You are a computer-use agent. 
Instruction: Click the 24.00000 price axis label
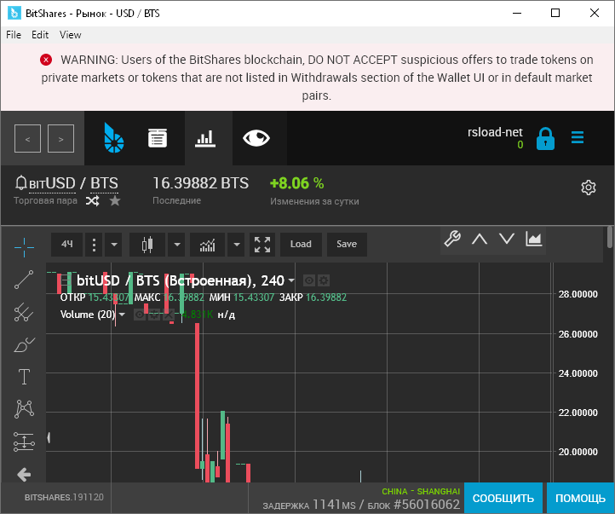[x=578, y=373]
